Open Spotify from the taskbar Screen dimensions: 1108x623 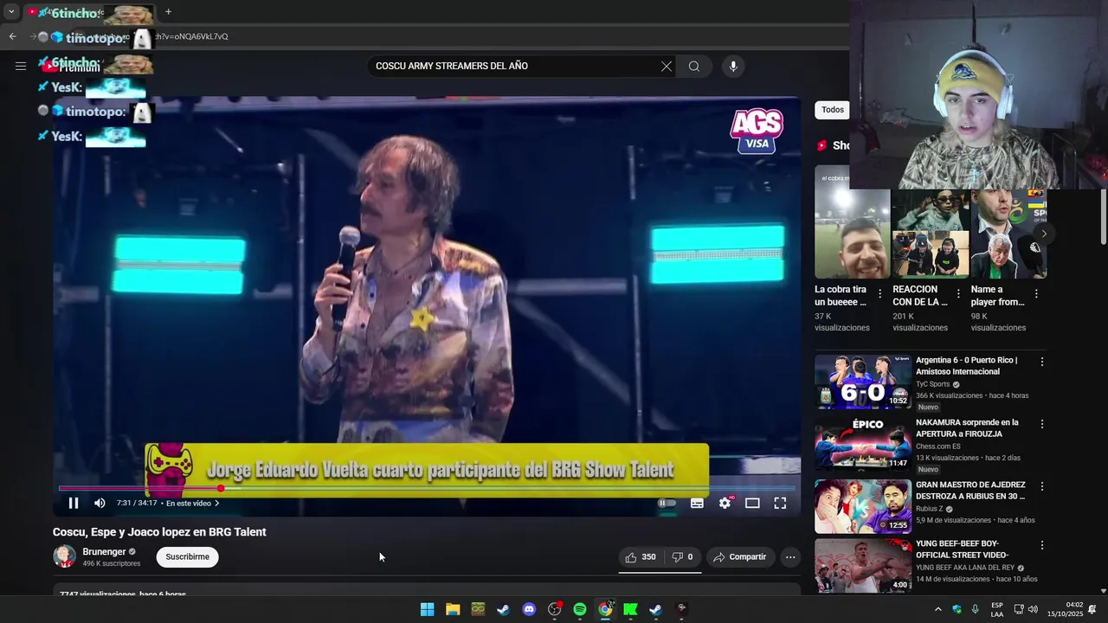580,609
